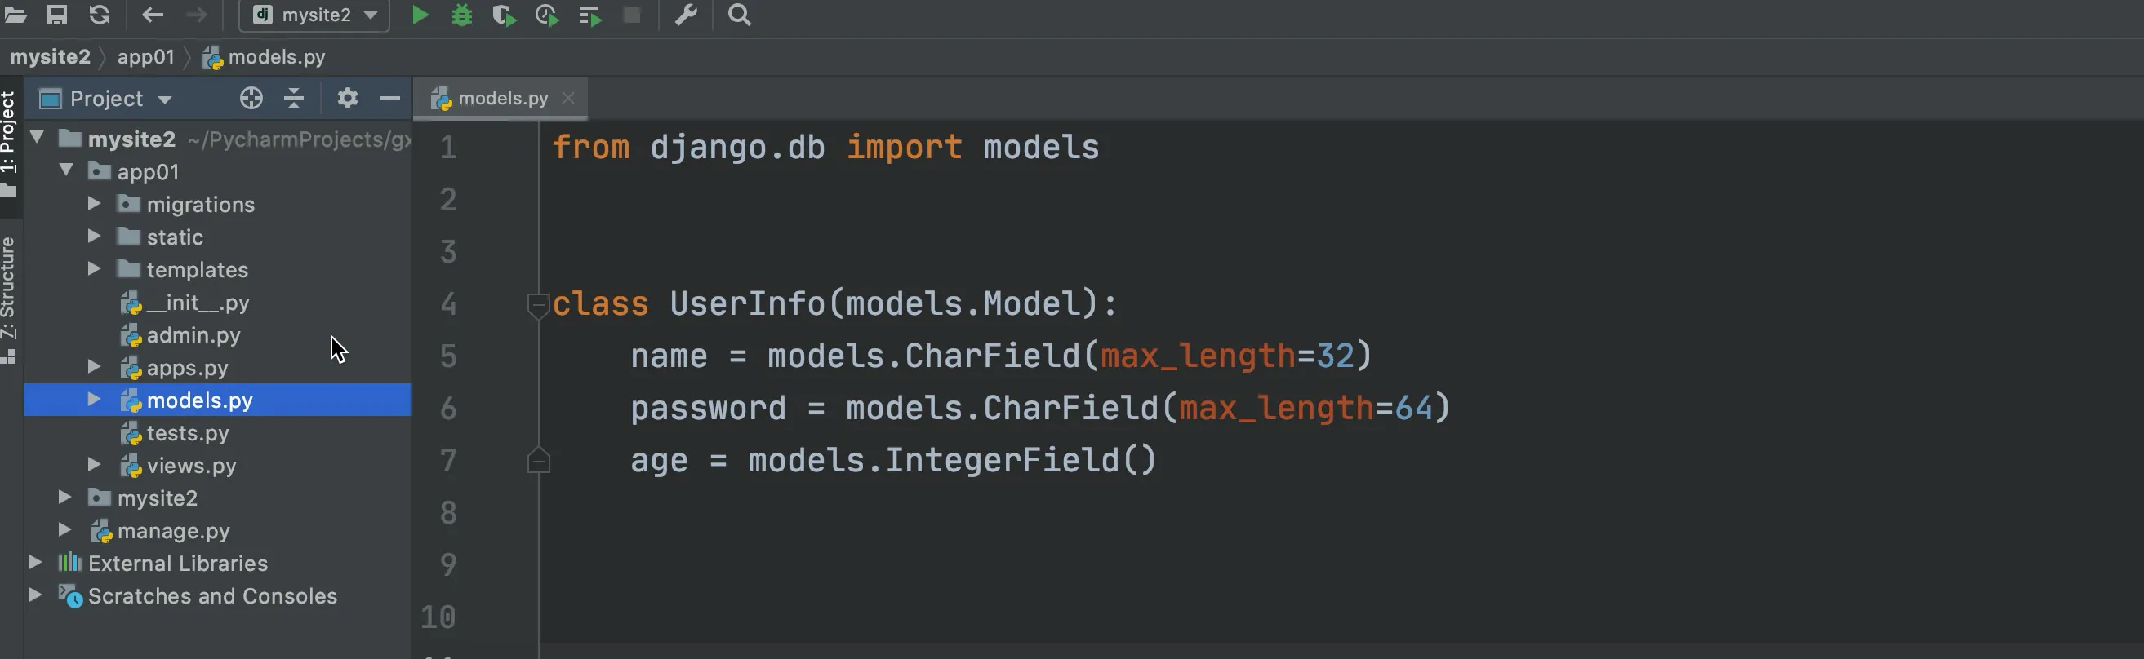
Task: Save all files with the disk icon
Action: point(56,15)
